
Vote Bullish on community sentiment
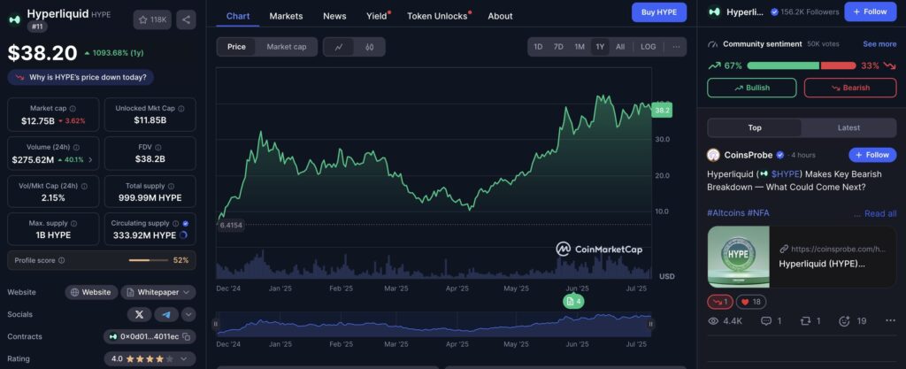752,88
